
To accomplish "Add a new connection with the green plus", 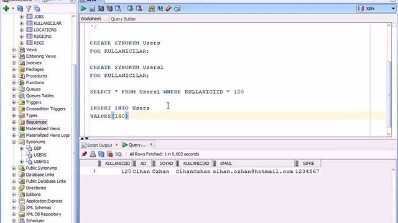I will pyautogui.click(x=6, y=9).
